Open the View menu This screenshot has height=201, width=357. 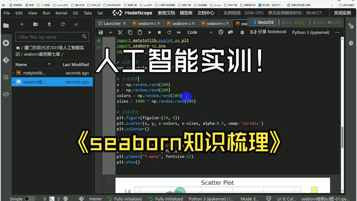click(x=32, y=13)
